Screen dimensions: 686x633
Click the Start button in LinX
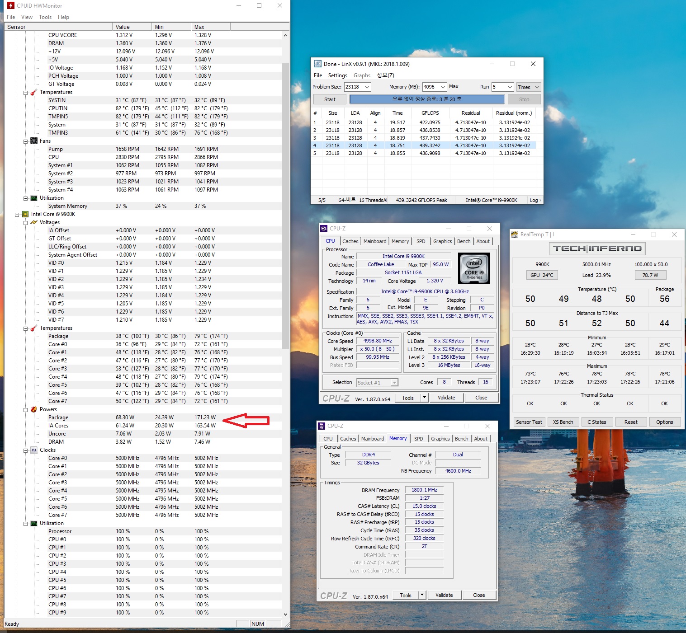330,99
